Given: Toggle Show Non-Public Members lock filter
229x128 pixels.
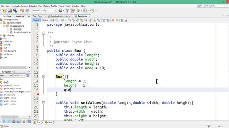Looking at the screenshot, I should [x=14, y=122].
